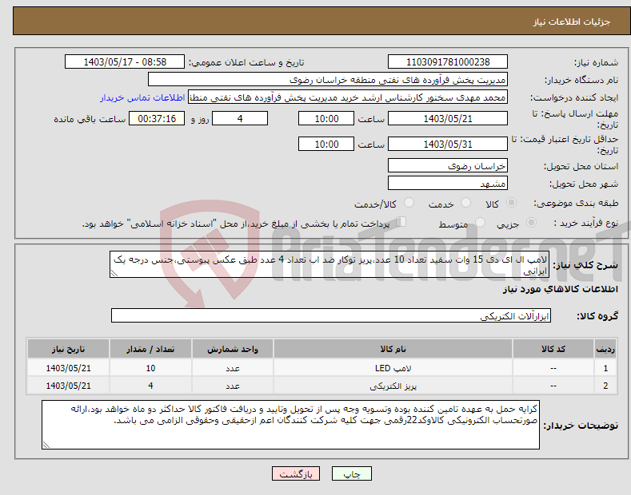The image size is (631, 495).
Task: Click the بازگشت back button
Action: coord(296,473)
